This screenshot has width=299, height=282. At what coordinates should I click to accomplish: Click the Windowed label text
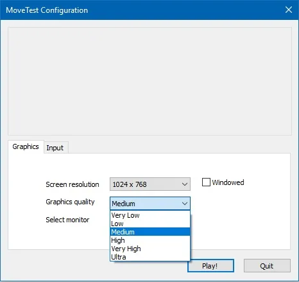pos(228,182)
